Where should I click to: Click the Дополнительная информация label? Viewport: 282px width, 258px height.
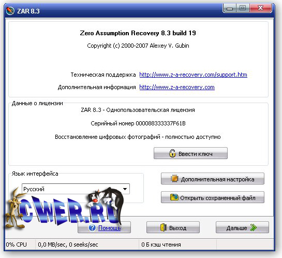pyautogui.click(x=97, y=88)
